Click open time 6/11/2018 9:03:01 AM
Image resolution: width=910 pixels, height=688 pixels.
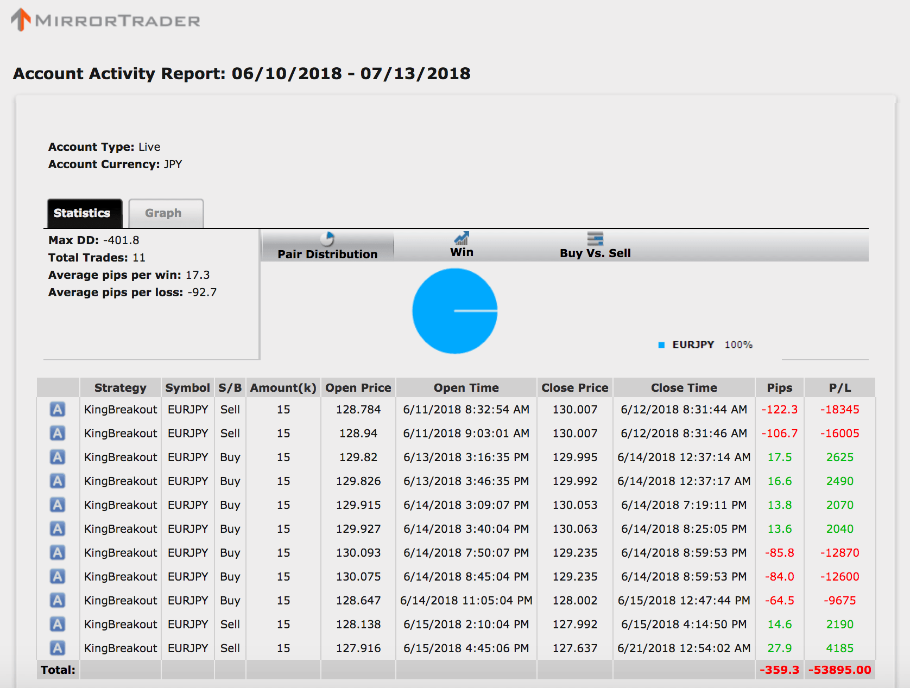pyautogui.click(x=466, y=434)
